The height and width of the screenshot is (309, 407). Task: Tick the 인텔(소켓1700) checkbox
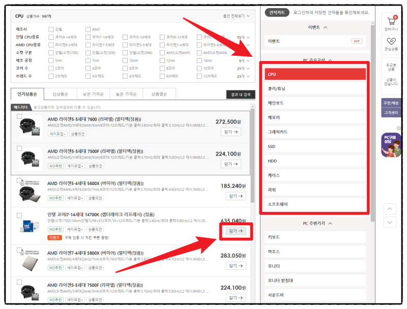click(x=51, y=53)
